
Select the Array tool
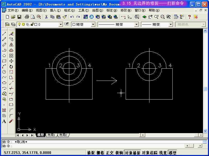11,56
